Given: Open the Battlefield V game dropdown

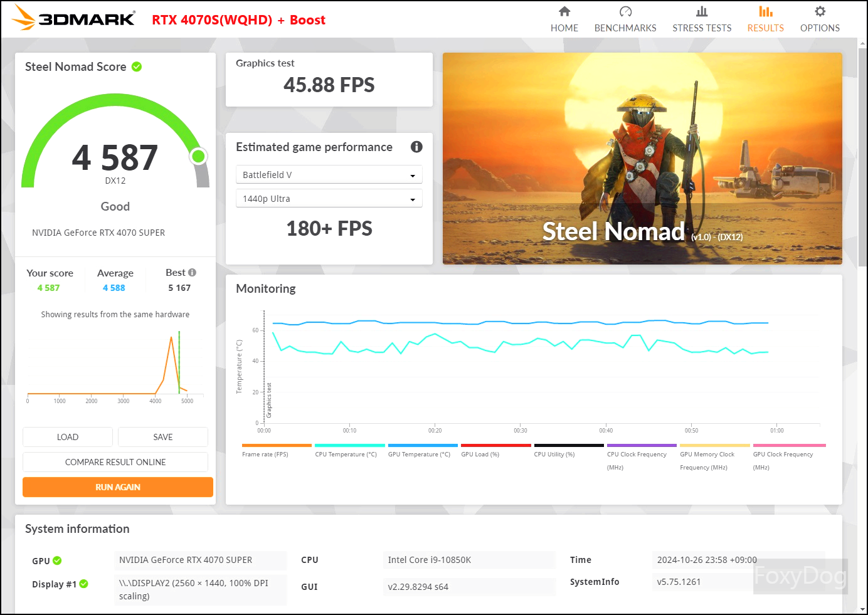Looking at the screenshot, I should (329, 174).
